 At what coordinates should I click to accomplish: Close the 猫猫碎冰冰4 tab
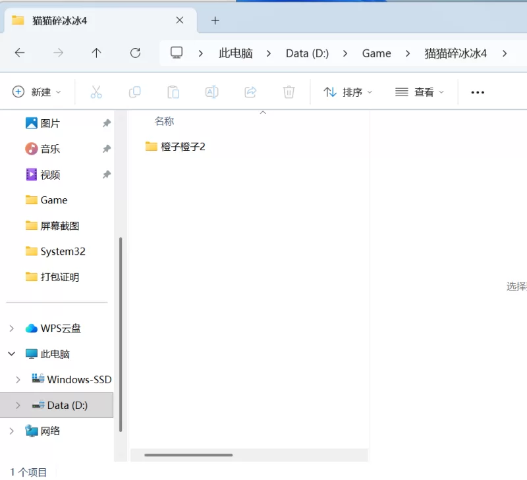(180, 20)
